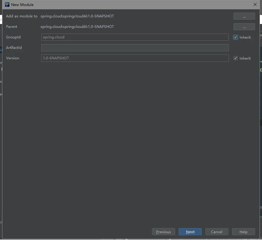Cancel the New Module dialog
This screenshot has width=262, height=241.
(x=217, y=232)
